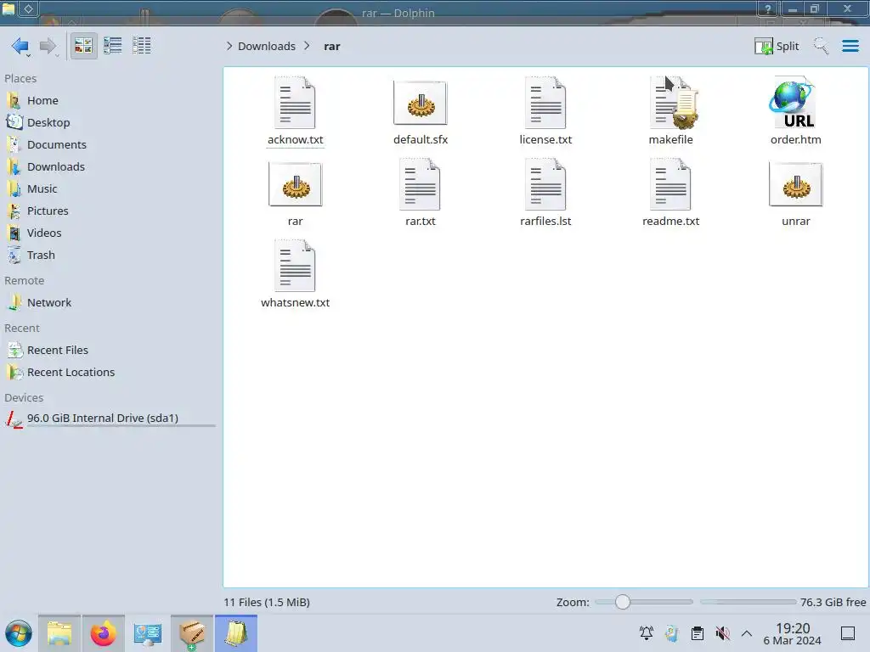Viewport: 870px width, 652px height.
Task: Open the clock showing 19:20
Action: [x=793, y=633]
